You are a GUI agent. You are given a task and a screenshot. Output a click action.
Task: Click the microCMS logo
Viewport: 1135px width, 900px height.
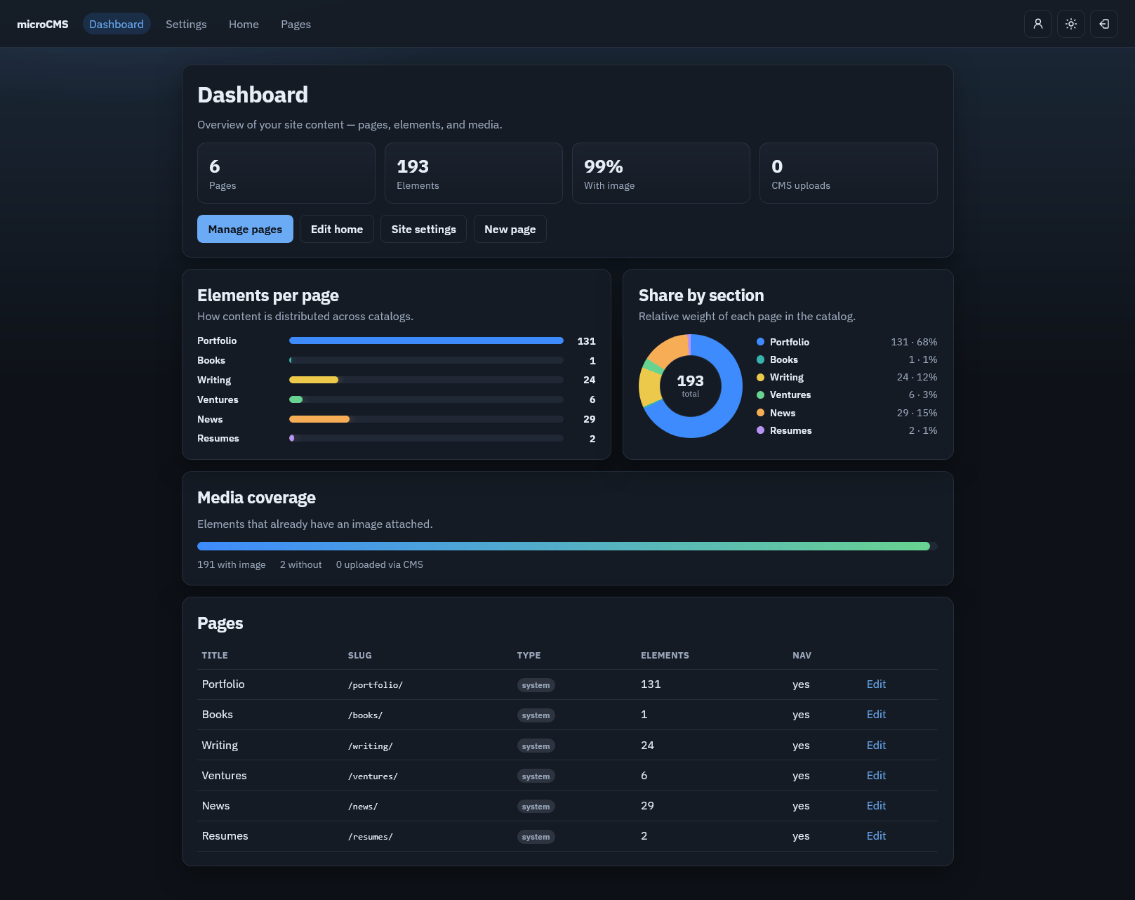tap(43, 24)
